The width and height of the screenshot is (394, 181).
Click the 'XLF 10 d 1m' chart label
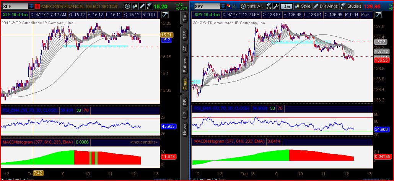coord(15,15)
